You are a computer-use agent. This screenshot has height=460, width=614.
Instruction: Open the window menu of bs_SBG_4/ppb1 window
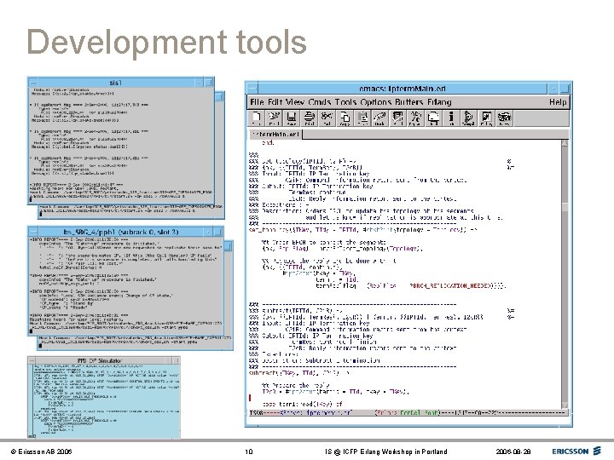point(33,232)
